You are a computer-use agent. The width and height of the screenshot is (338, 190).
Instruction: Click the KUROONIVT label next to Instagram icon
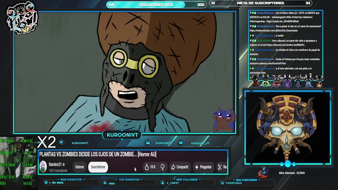[x=164, y=143]
